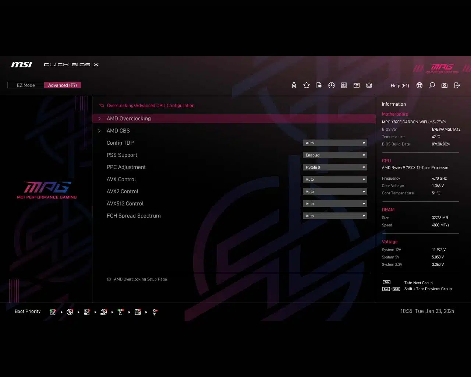Click the CPU heading in Information panel
Image resolution: width=471 pixels, height=377 pixels.
click(x=386, y=161)
